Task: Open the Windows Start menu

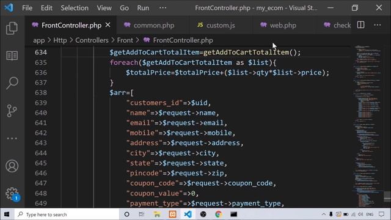Action: coord(7,215)
